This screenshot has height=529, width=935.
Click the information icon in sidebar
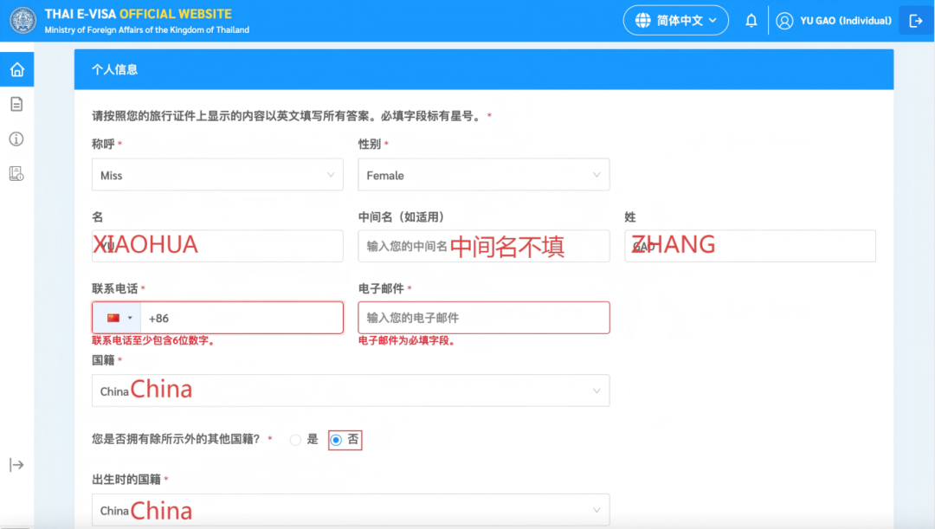pos(16,139)
